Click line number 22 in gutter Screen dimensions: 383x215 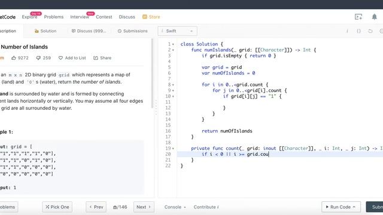[x=168, y=166]
